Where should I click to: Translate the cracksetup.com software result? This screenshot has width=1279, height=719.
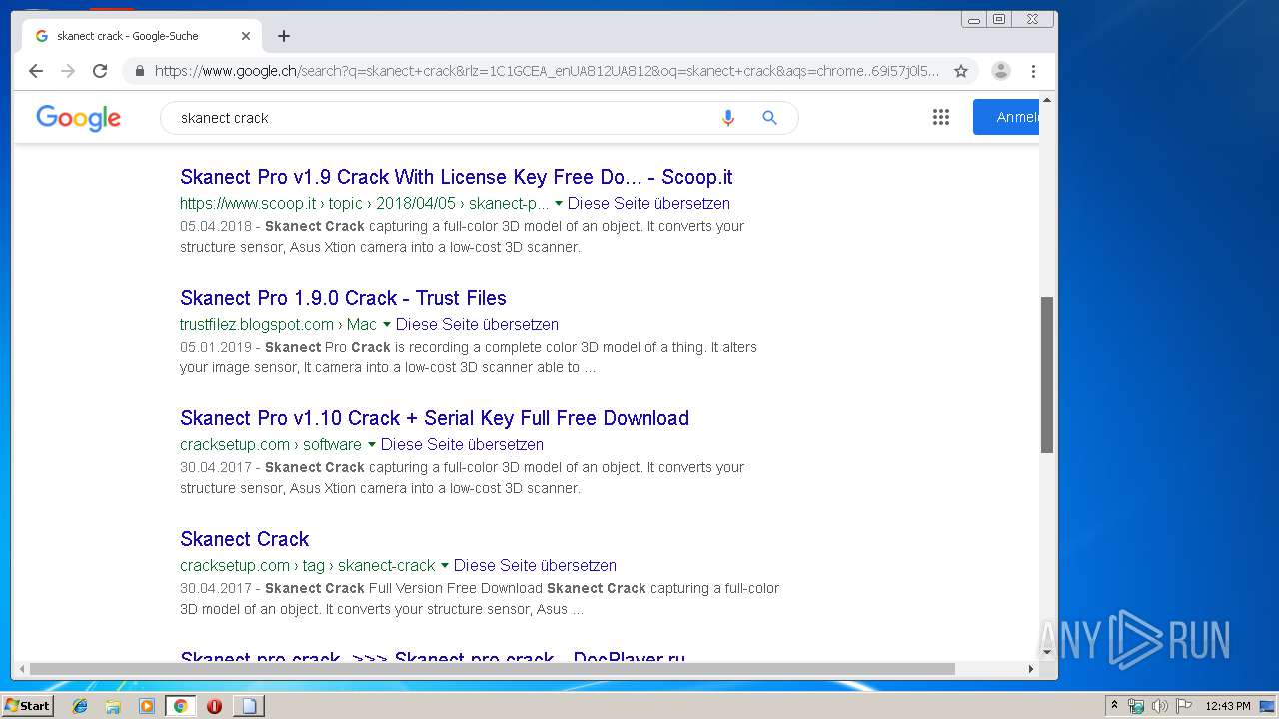(462, 445)
